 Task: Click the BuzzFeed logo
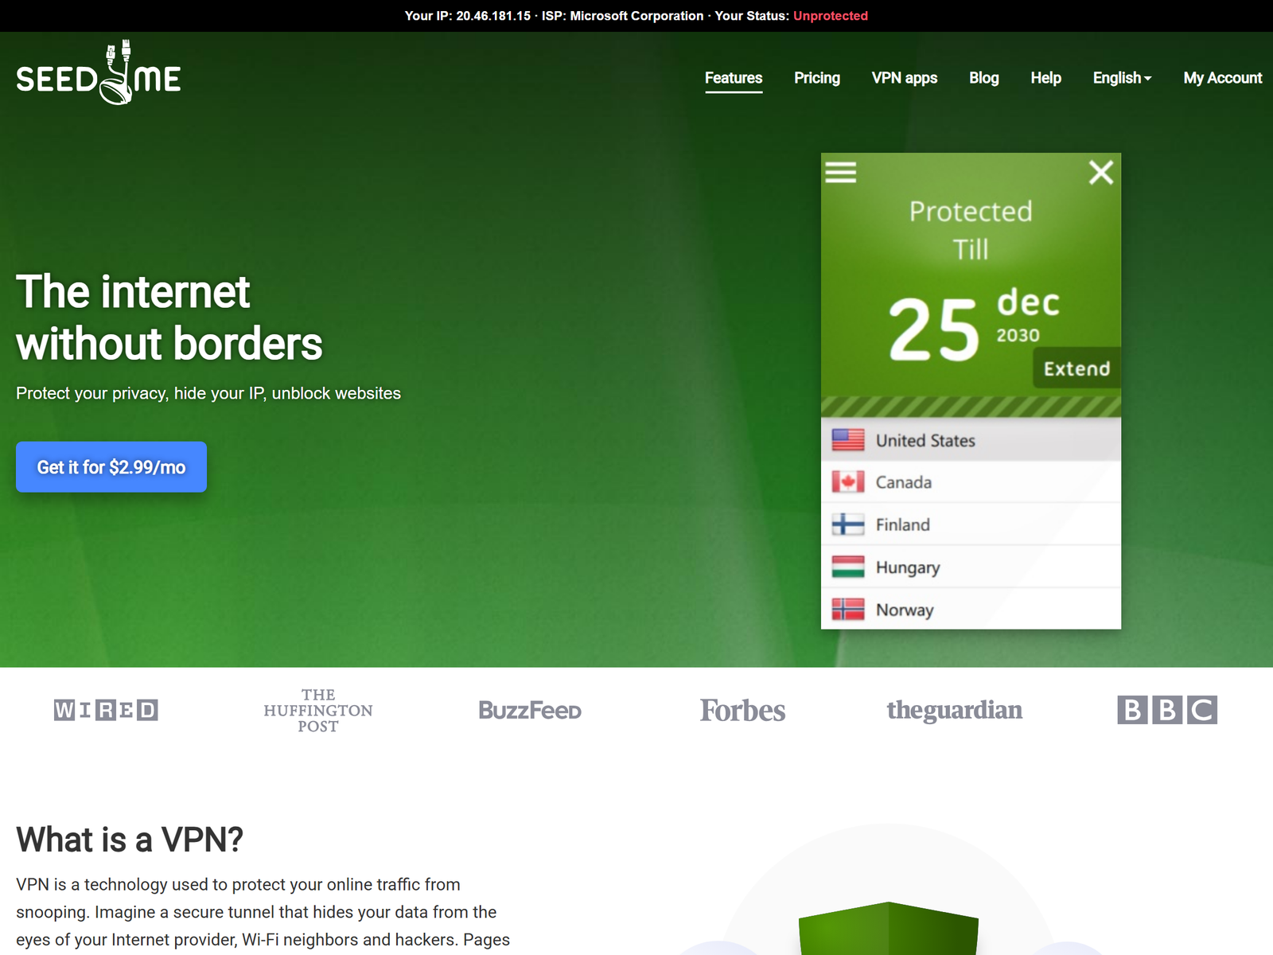click(530, 710)
